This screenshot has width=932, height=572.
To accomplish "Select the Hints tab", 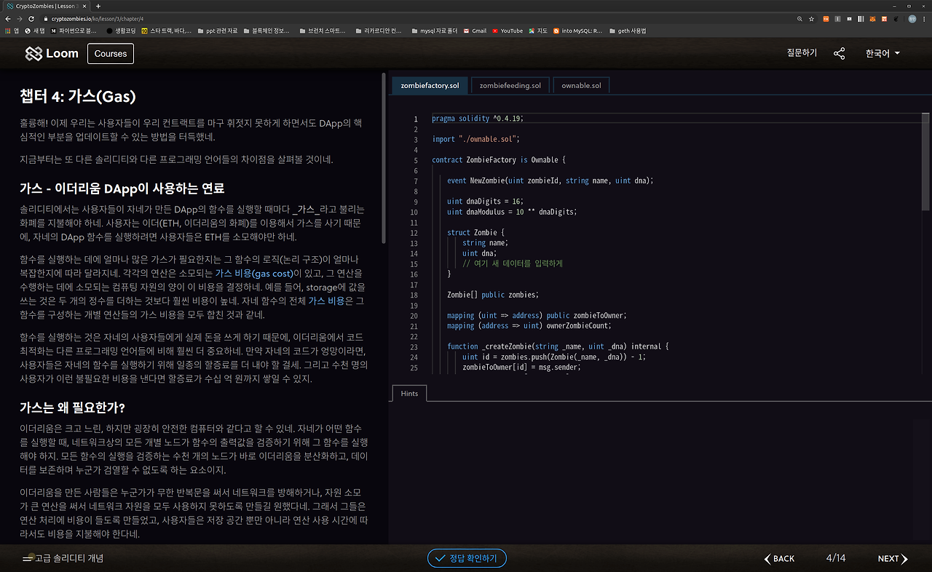I will click(409, 393).
